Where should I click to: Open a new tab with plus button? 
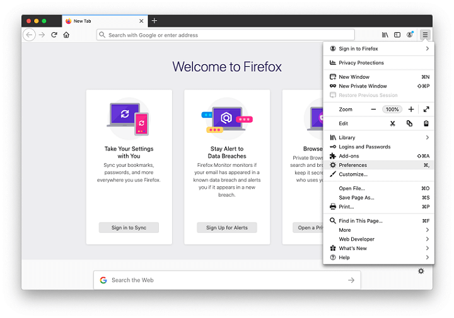click(154, 21)
